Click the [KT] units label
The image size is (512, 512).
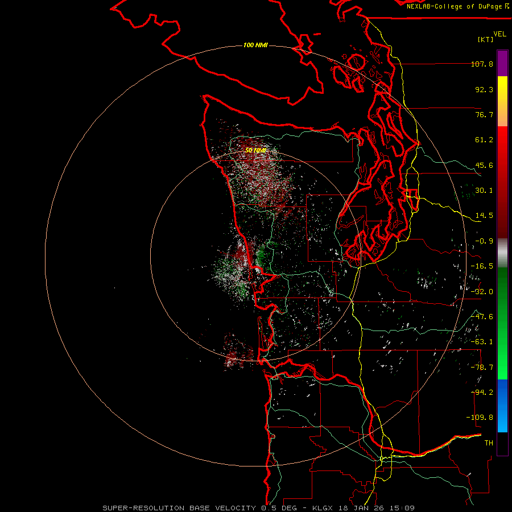coord(486,39)
